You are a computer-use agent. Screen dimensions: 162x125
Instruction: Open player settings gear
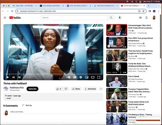click(x=81, y=77)
